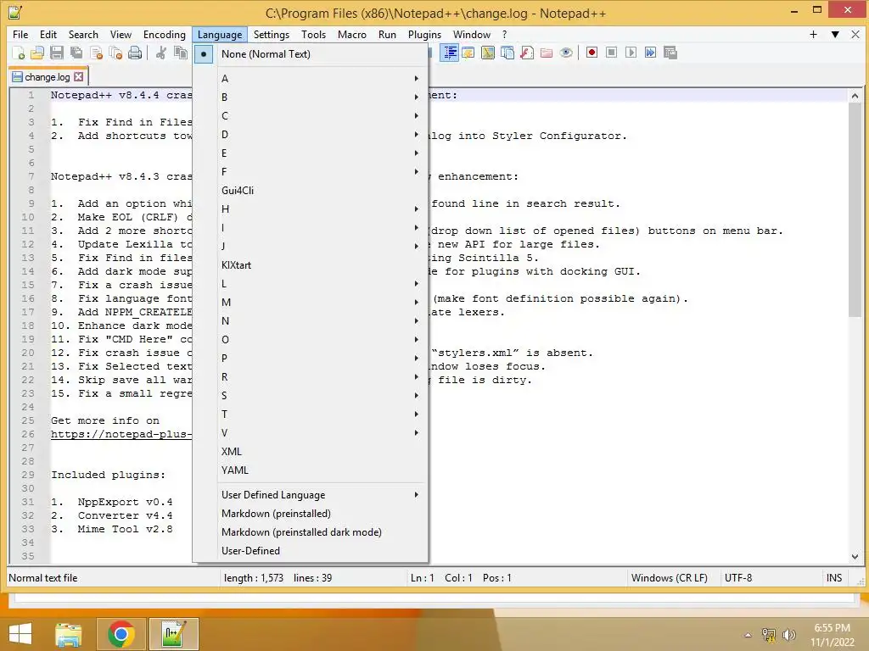Open the Encoding menu

pos(164,34)
